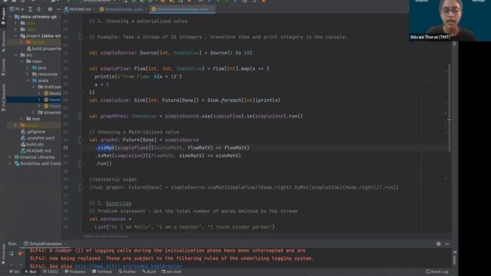This screenshot has width=491, height=276.
Task: Open the slf4j.org codes.html link in console
Action: 128,266
